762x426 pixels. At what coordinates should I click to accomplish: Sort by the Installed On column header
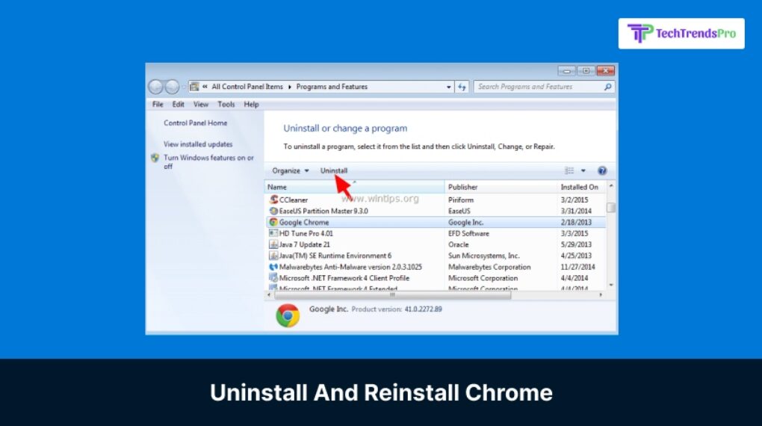(581, 187)
